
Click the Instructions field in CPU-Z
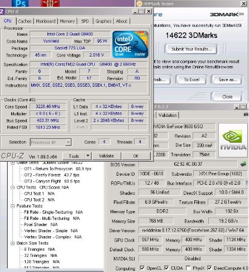89,87
